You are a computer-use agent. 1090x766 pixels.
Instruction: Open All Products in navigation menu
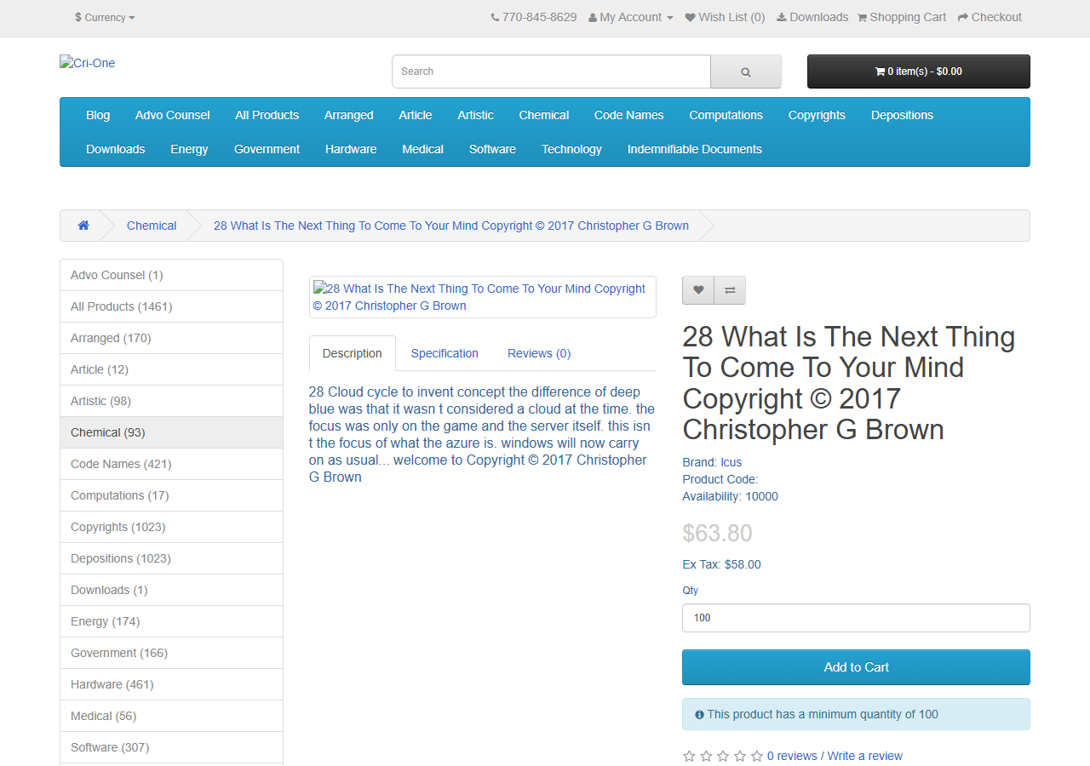point(267,115)
